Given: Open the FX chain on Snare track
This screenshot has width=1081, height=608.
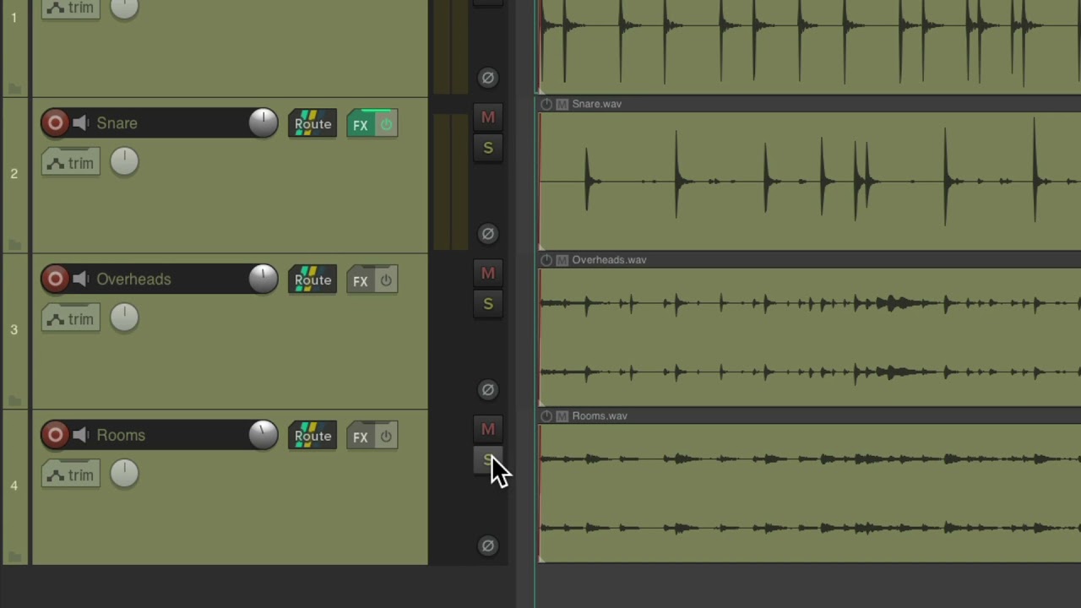Looking at the screenshot, I should 360,125.
